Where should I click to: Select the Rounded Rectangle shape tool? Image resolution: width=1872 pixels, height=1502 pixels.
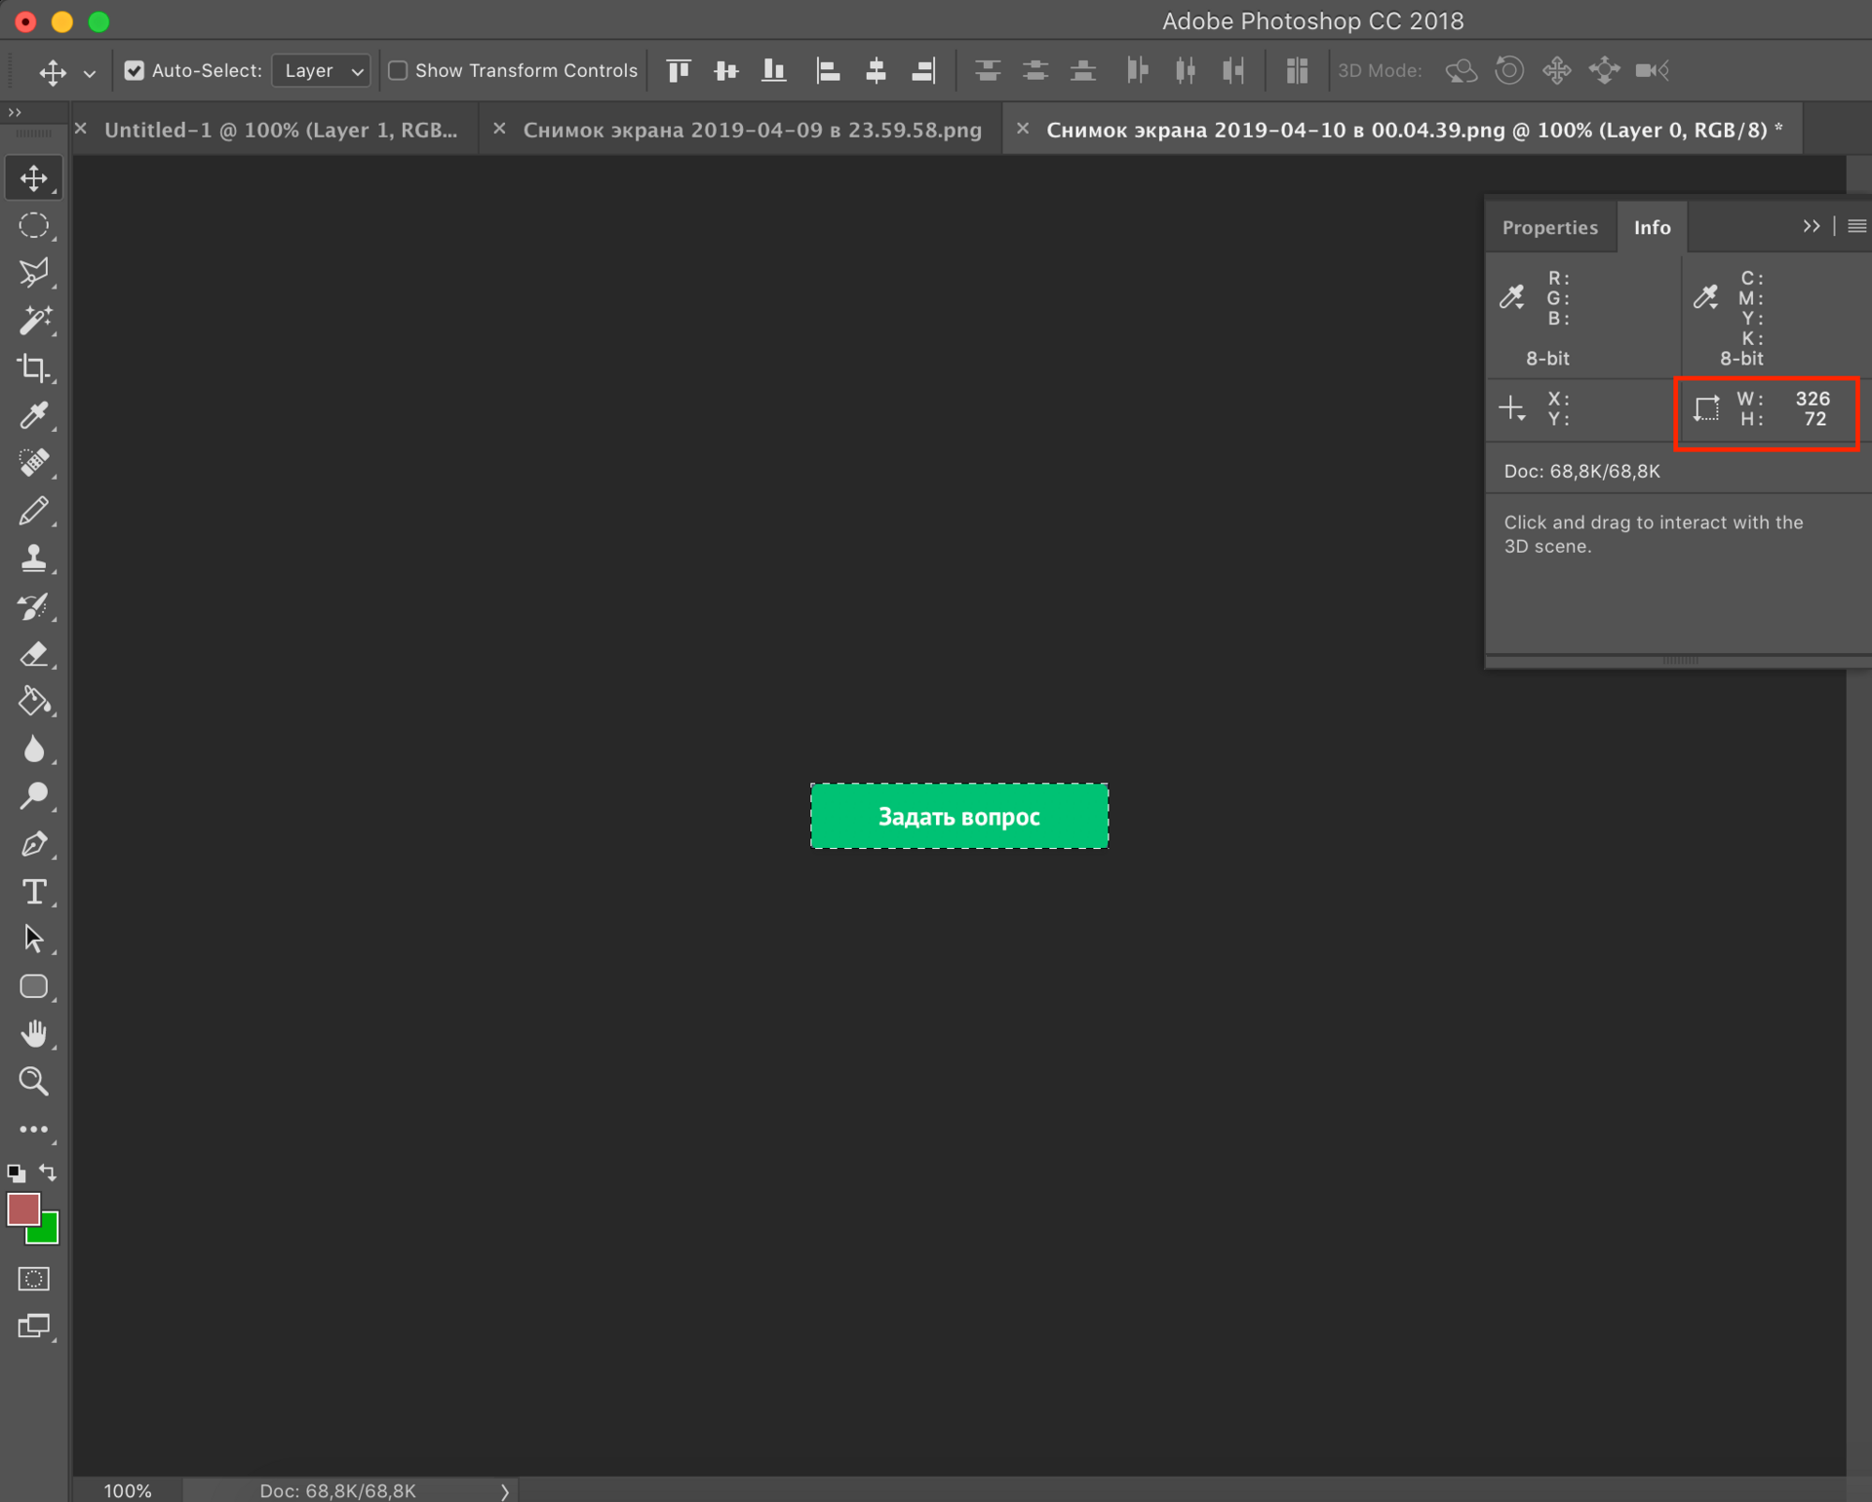pos(34,986)
